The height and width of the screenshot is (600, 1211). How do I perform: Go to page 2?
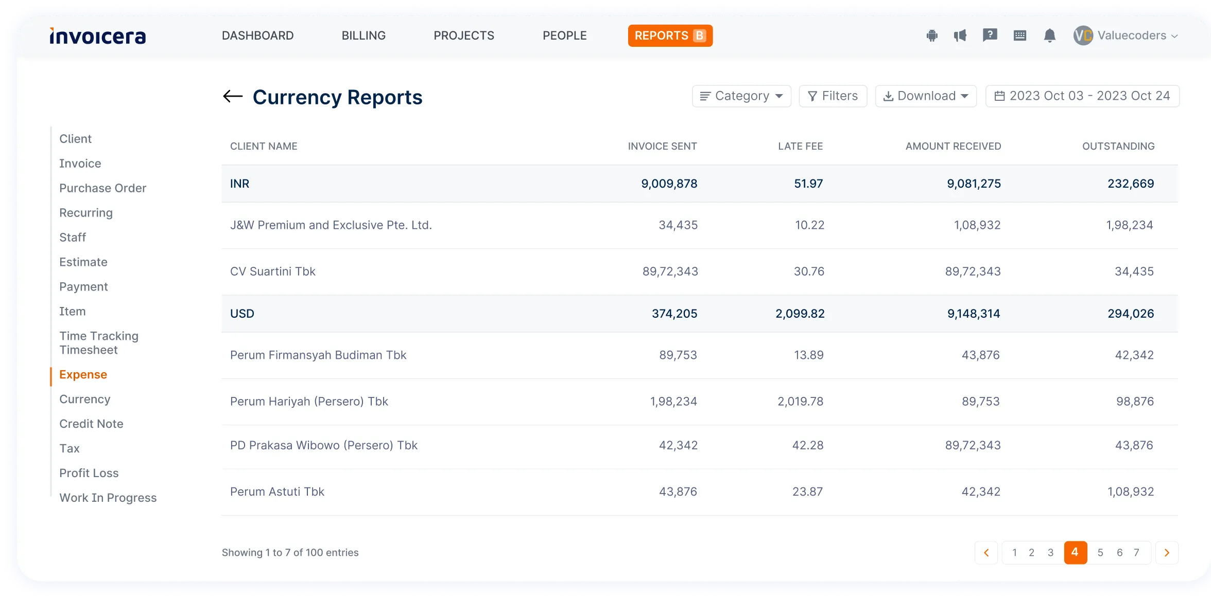(x=1031, y=553)
